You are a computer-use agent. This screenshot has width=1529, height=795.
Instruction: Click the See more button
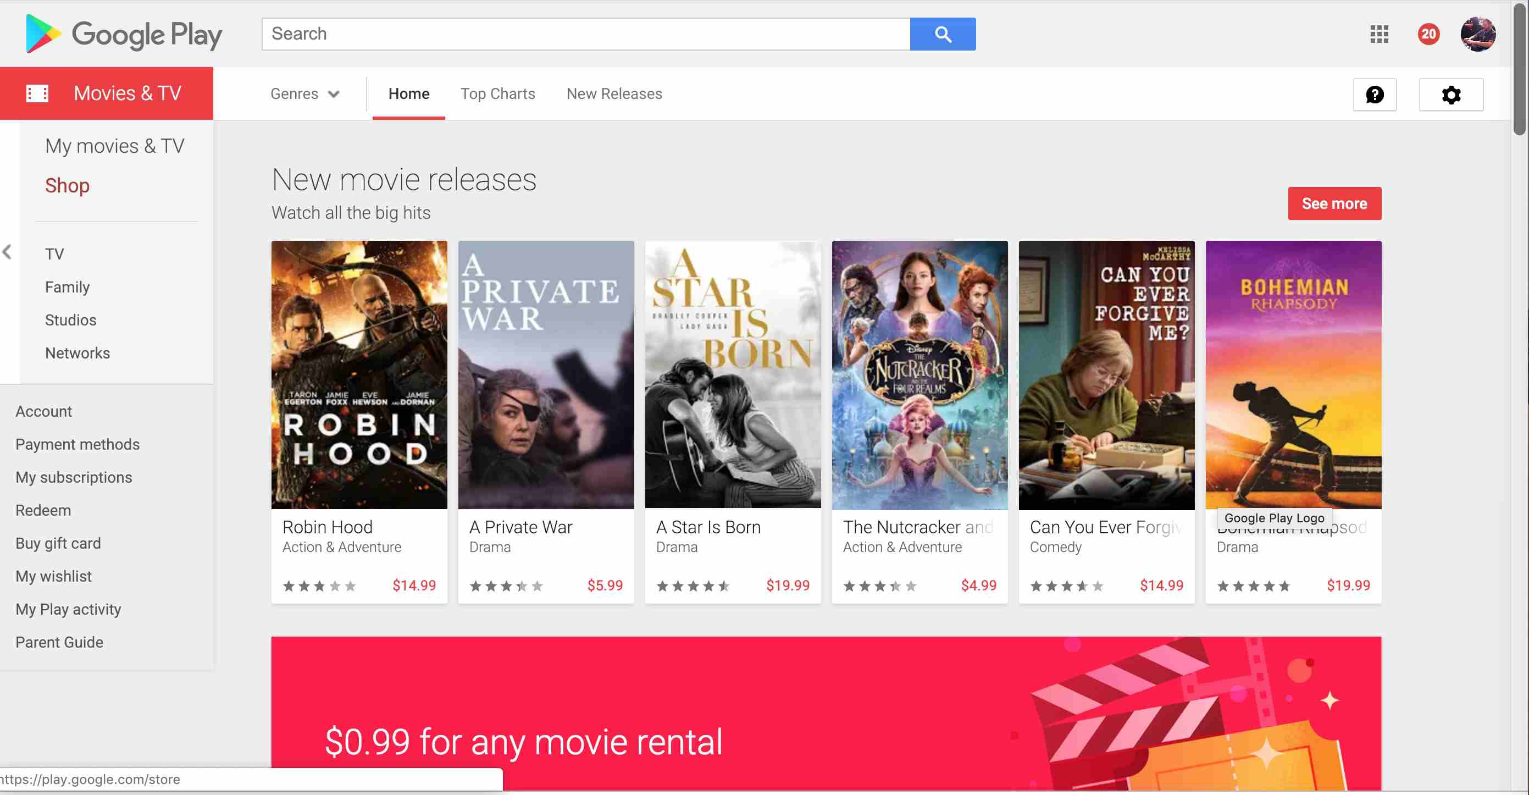pos(1334,203)
